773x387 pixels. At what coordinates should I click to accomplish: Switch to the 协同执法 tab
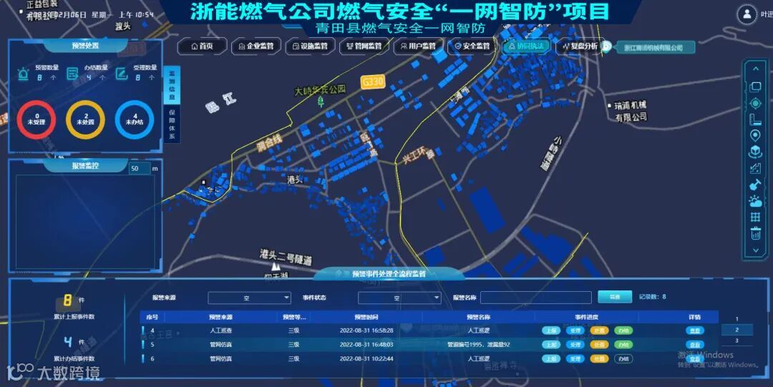pos(527,46)
